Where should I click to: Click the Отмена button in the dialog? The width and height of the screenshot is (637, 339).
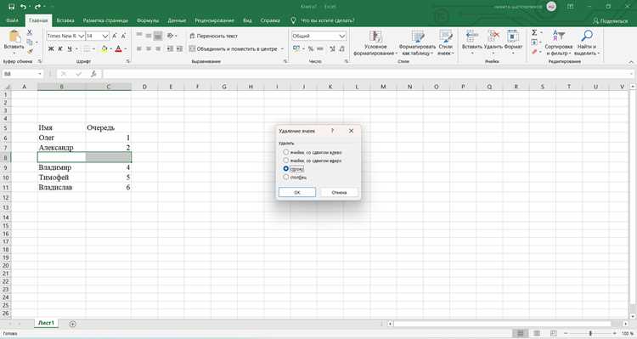(x=339, y=192)
